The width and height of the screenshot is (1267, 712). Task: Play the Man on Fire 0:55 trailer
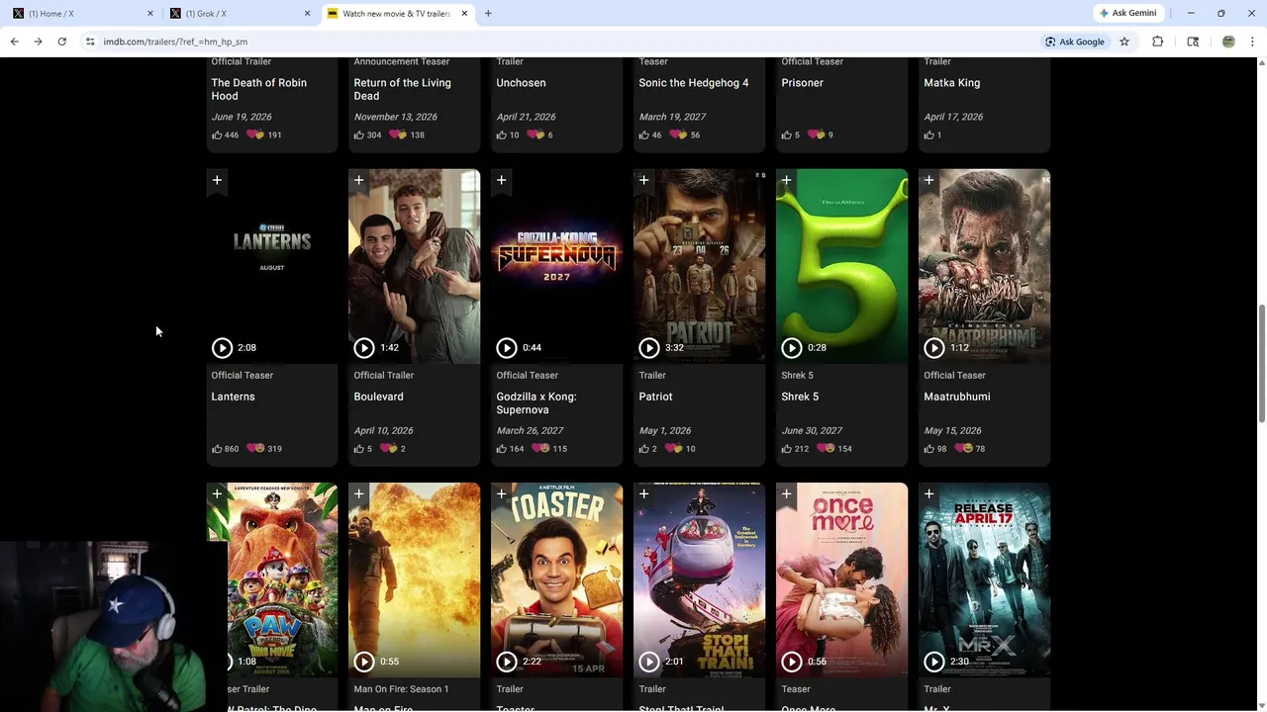pyautogui.click(x=364, y=662)
